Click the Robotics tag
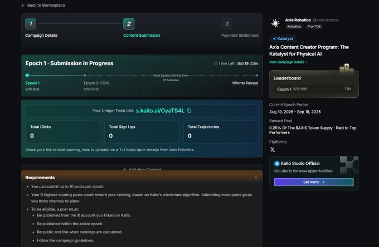The width and height of the screenshot is (379, 247). (294, 27)
